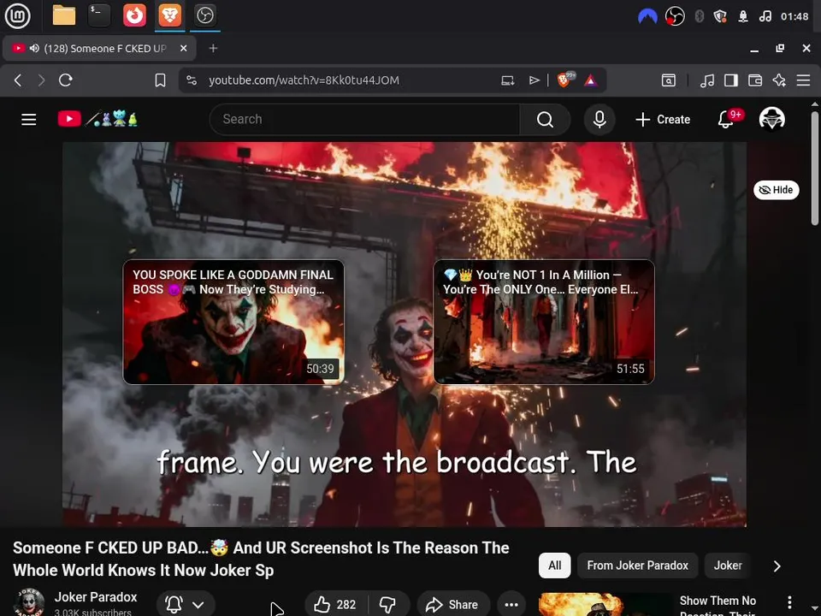Go to YouTube home via the logo
This screenshot has height=616, width=821.
pos(97,119)
